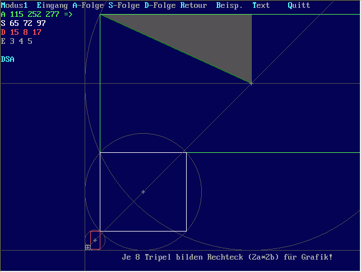This screenshot has width=361, height=272.
Task: Click the small red rectangle
Action: click(95, 240)
